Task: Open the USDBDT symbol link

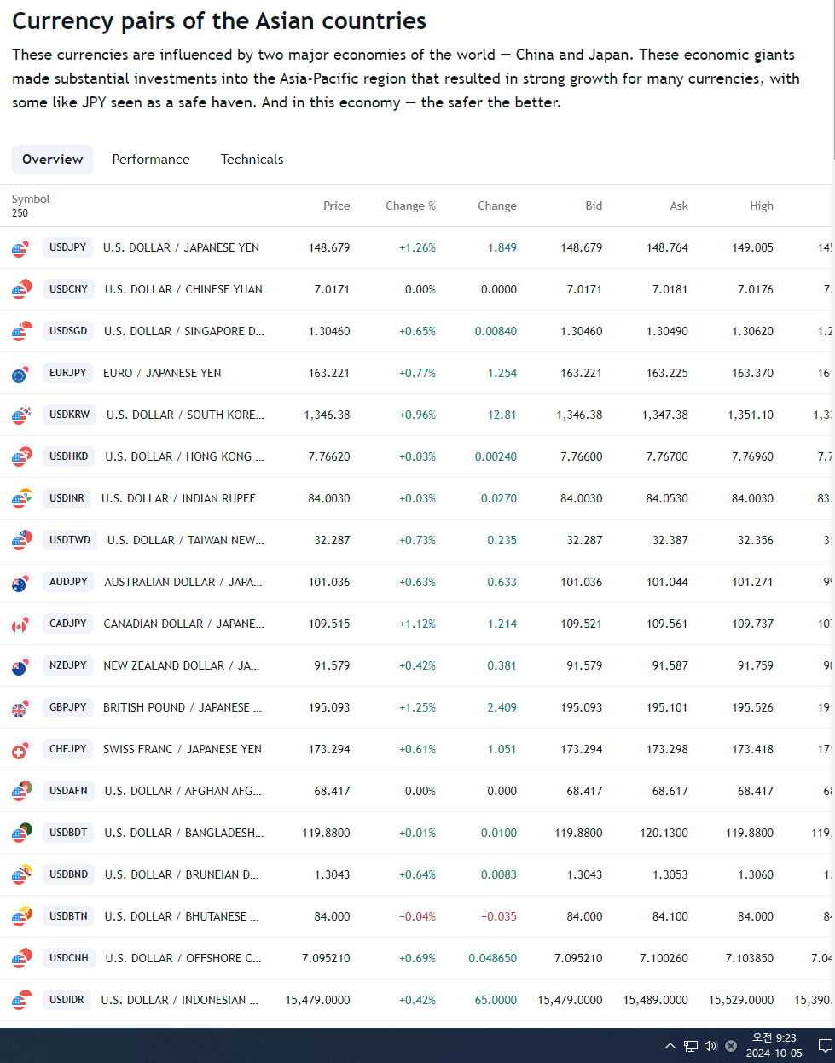Action: (x=68, y=833)
